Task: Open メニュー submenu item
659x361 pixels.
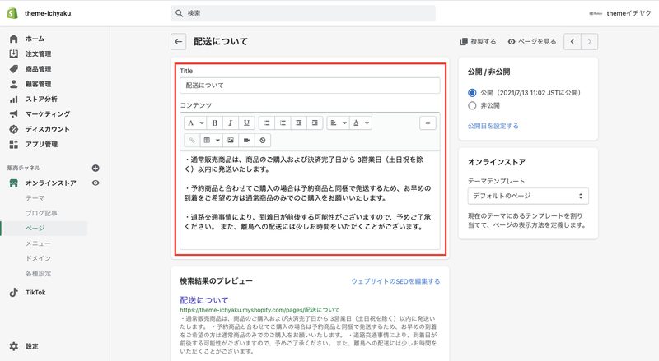Action: [x=38, y=243]
